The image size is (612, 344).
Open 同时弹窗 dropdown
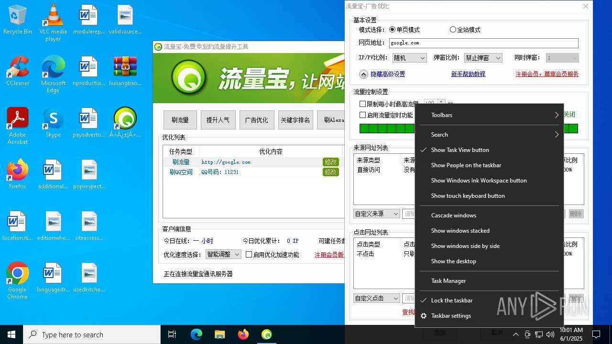tap(562, 58)
